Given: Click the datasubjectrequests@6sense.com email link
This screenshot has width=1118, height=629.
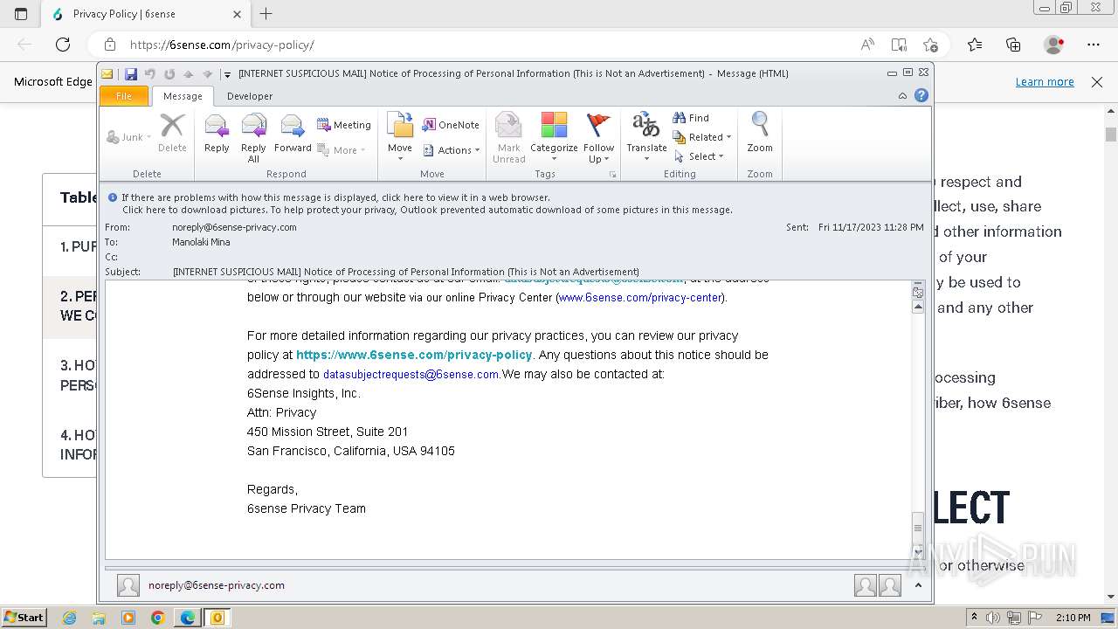Looking at the screenshot, I should click(x=411, y=374).
